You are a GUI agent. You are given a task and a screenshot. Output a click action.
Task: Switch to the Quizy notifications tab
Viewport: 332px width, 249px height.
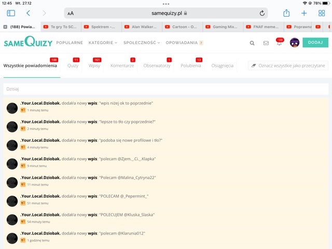pos(73,66)
